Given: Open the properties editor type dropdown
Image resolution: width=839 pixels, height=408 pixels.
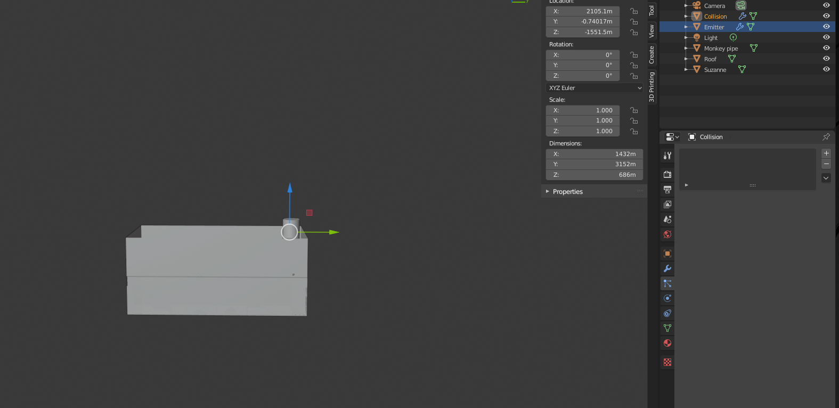Looking at the screenshot, I should click(x=672, y=137).
